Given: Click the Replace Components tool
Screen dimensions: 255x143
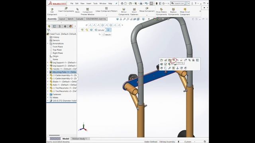Looking at the screenshot, I should pos(173,12).
